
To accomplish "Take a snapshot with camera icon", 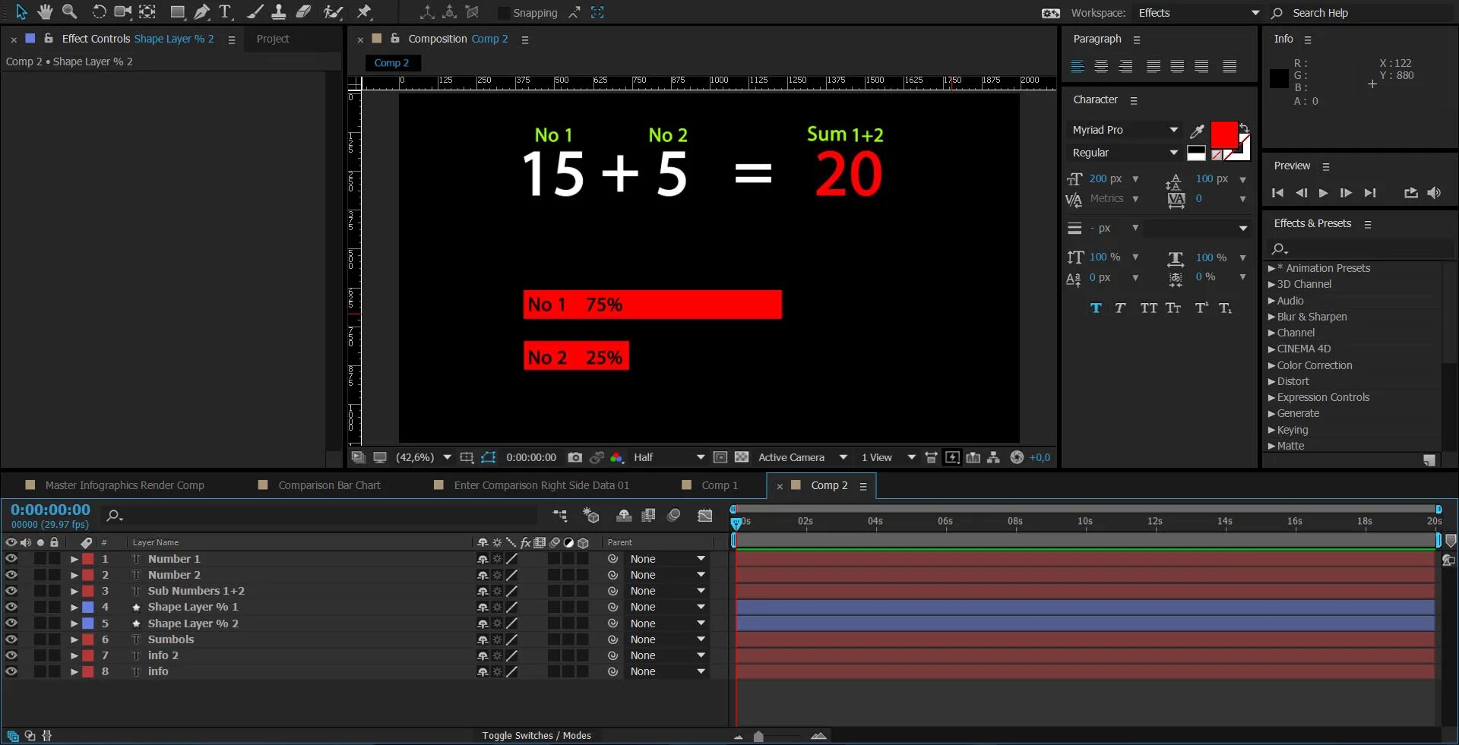I will click(575, 457).
